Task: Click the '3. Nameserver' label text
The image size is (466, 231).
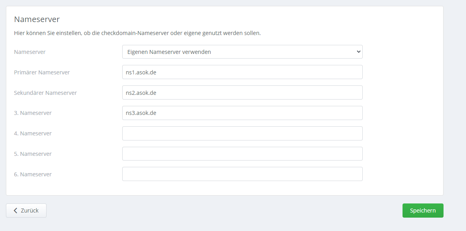Action: click(x=33, y=113)
